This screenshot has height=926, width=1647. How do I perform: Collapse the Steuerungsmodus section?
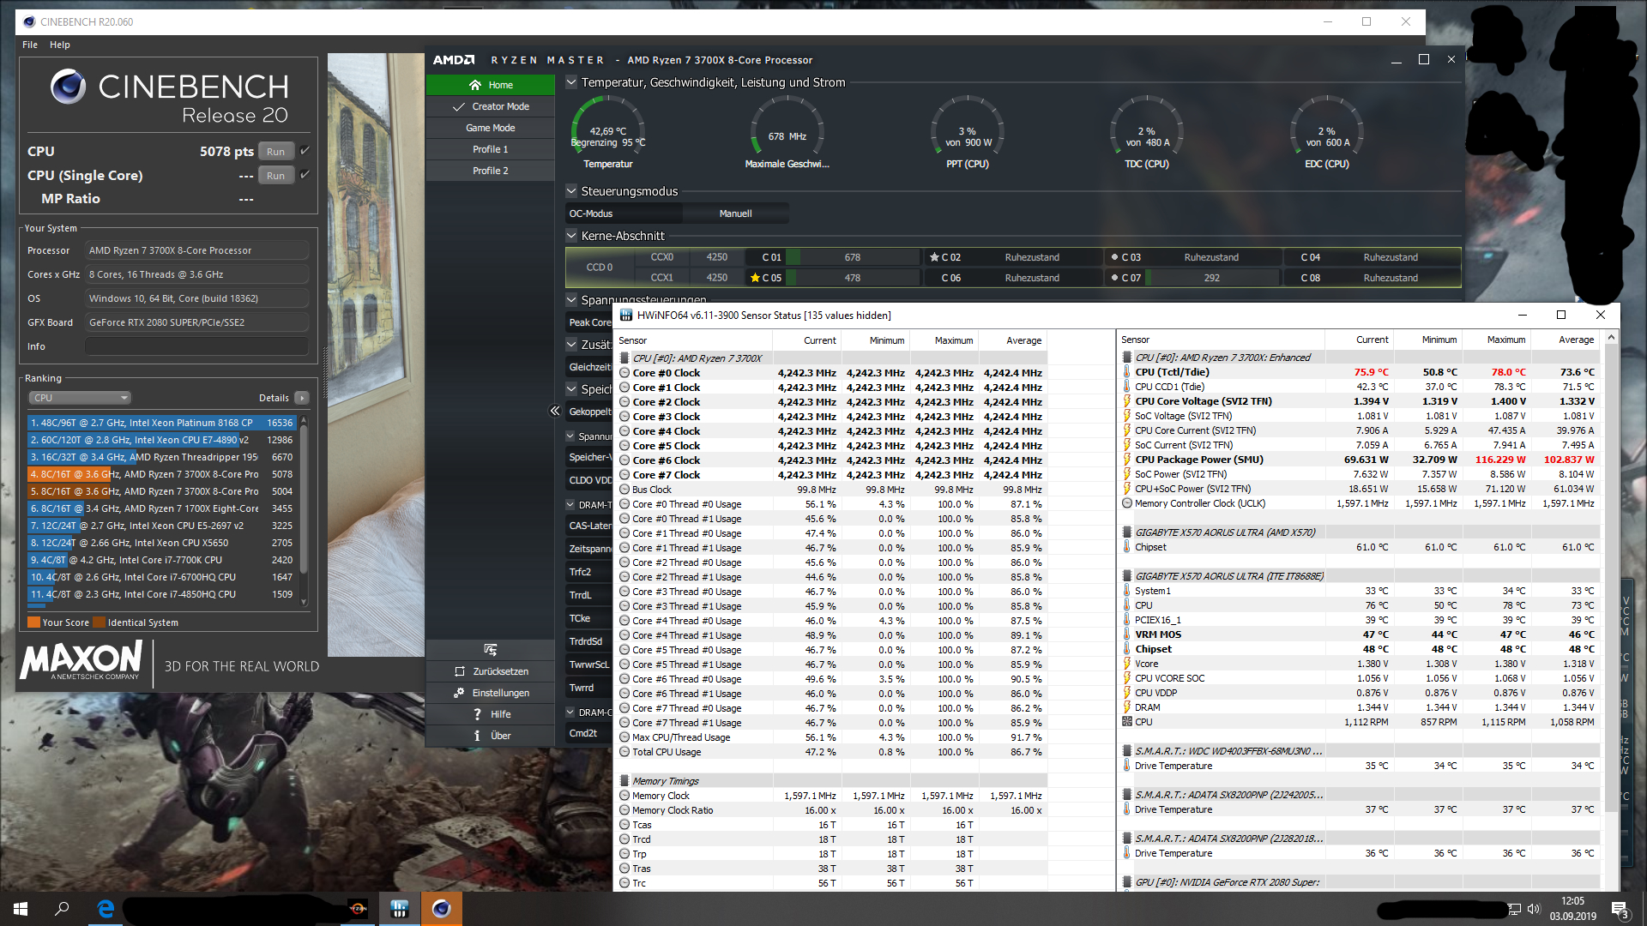coord(572,191)
